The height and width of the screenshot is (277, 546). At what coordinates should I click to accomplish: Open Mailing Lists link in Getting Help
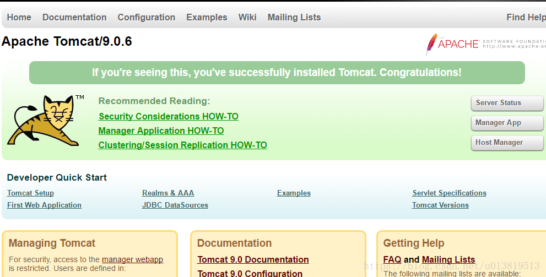tap(448, 259)
